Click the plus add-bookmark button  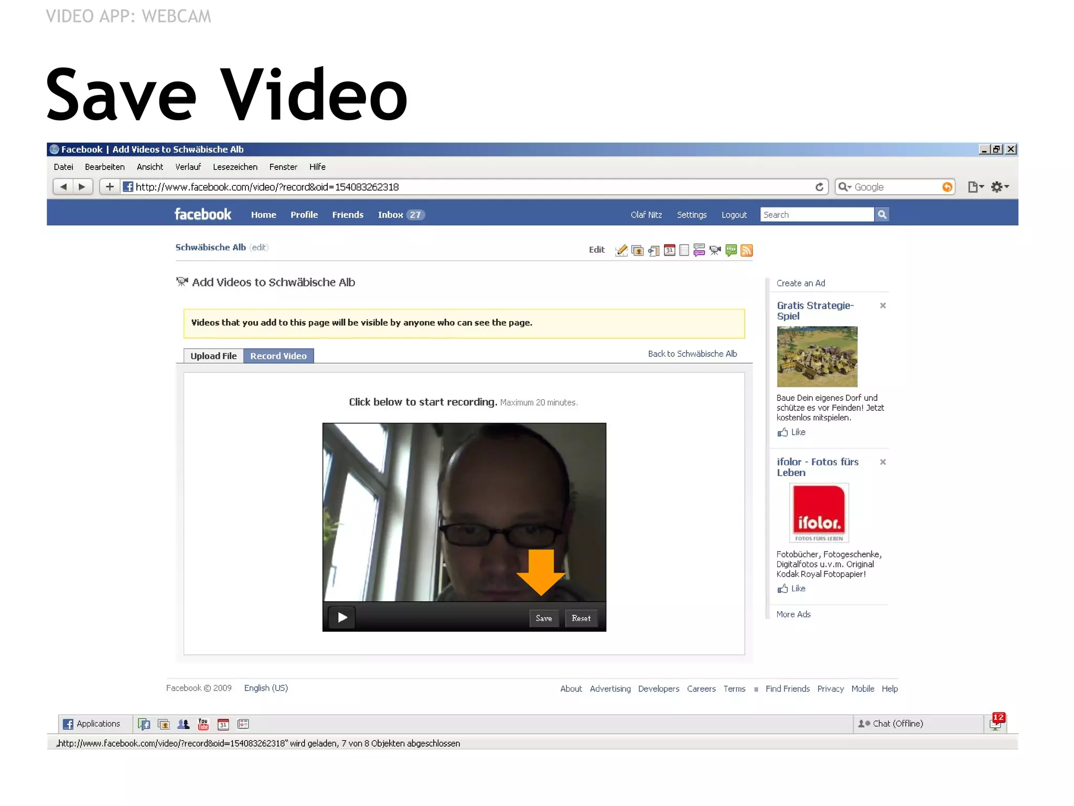[x=110, y=187]
